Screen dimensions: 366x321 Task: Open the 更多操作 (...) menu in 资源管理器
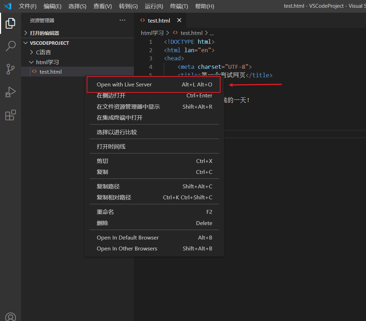(x=122, y=20)
